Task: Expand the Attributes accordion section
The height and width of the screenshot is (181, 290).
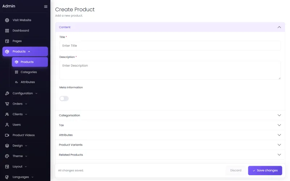Action: click(x=170, y=135)
